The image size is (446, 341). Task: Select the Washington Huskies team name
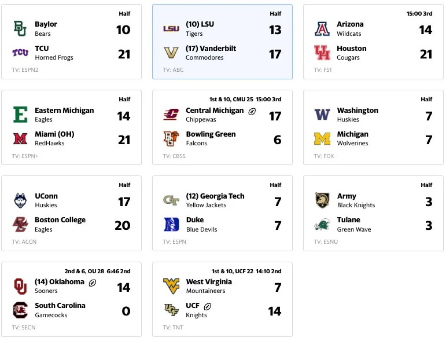[357, 111]
